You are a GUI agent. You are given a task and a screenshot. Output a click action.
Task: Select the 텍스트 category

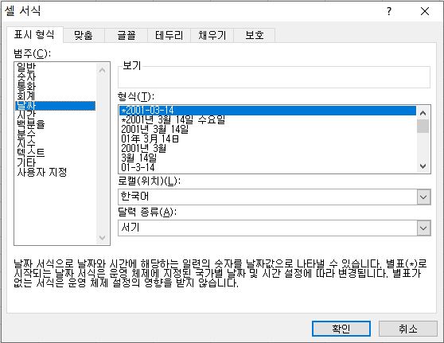pyautogui.click(x=55, y=154)
